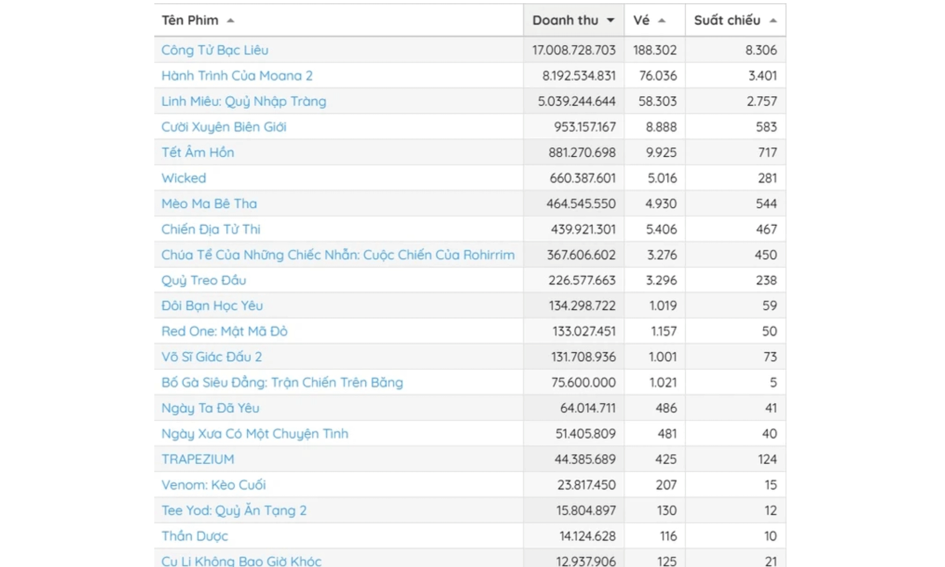This screenshot has height=567, width=945.
Task: Sort by Tên Phim column arrow
Action: click(x=230, y=21)
